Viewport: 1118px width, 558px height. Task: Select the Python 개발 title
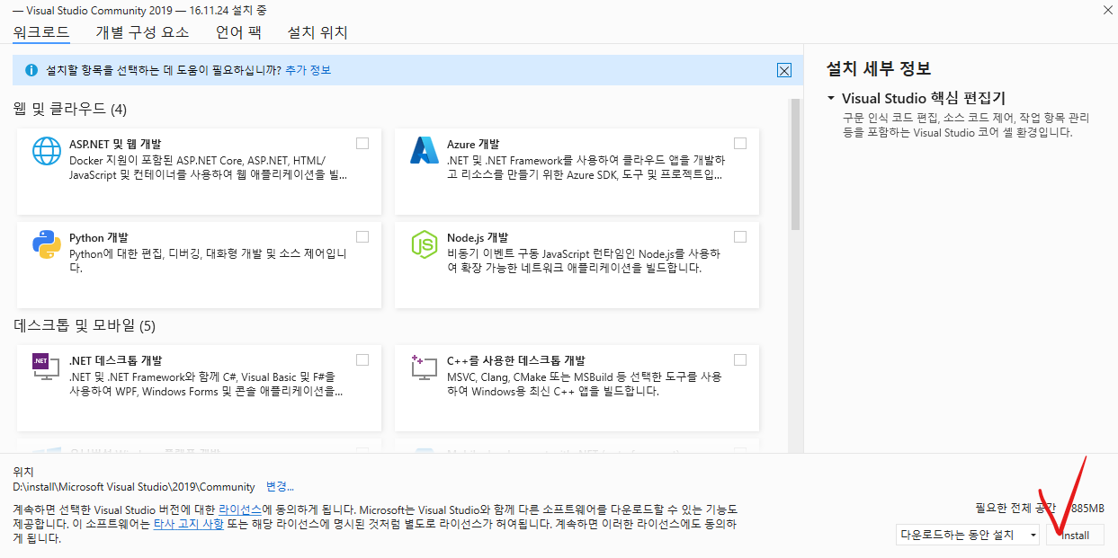point(99,237)
